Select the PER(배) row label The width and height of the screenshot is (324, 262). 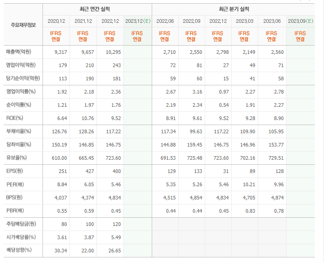coord(15,184)
